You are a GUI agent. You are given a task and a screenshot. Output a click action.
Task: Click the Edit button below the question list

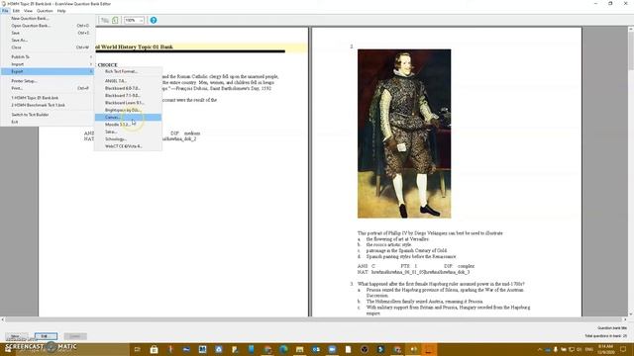pos(46,336)
